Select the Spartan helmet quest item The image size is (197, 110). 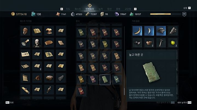[25, 31]
